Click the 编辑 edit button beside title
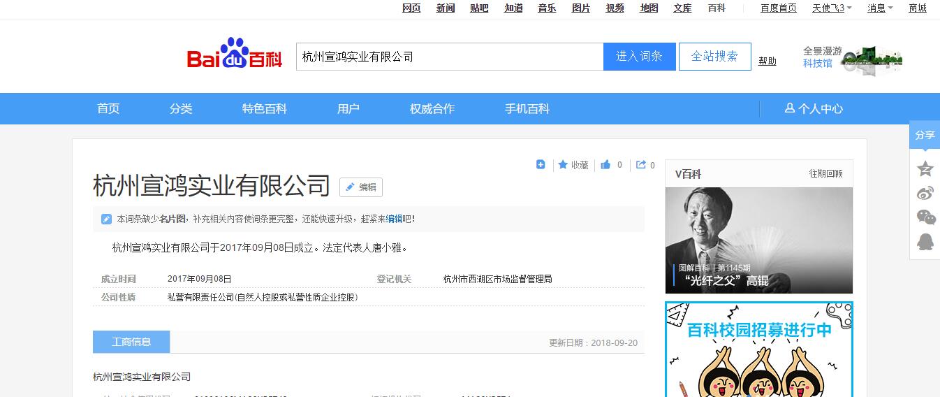Image resolution: width=940 pixels, height=397 pixels. [361, 187]
